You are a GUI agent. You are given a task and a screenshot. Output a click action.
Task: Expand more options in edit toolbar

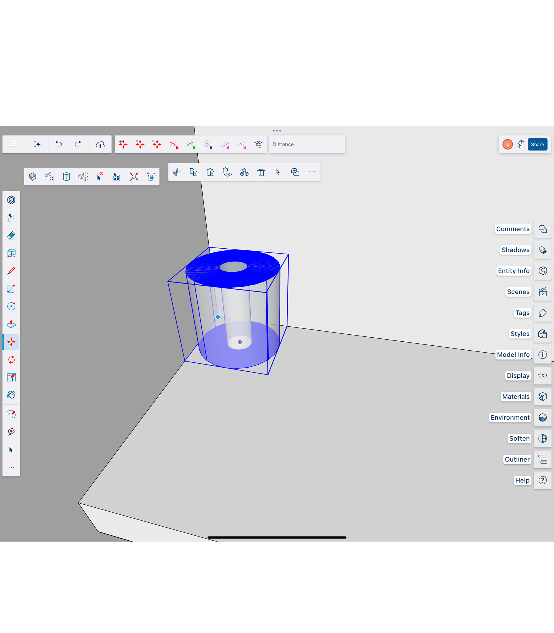(x=312, y=172)
